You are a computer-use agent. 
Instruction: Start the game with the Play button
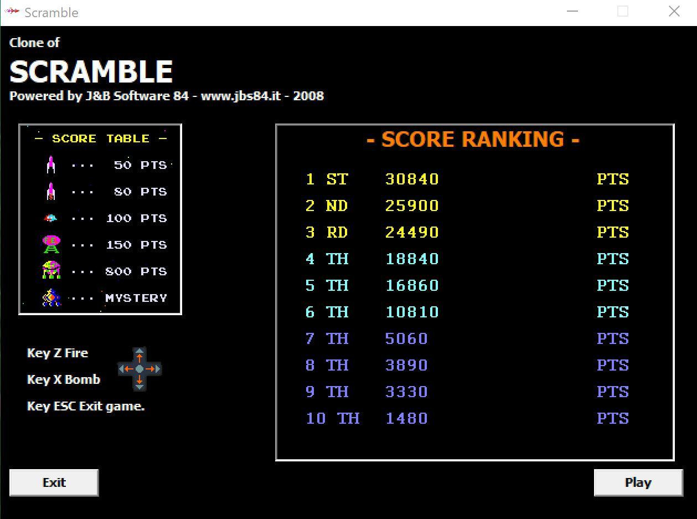(x=638, y=482)
